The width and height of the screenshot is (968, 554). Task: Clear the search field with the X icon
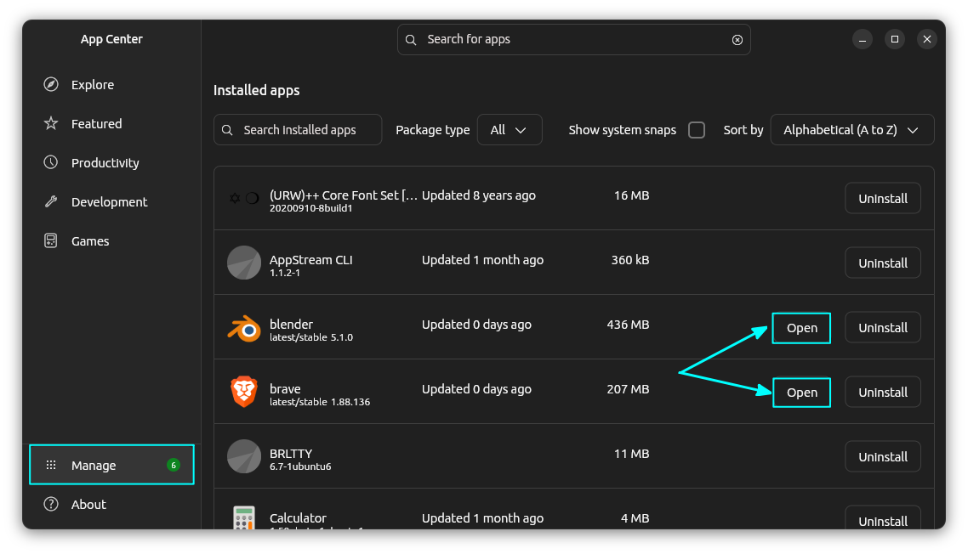pos(737,39)
